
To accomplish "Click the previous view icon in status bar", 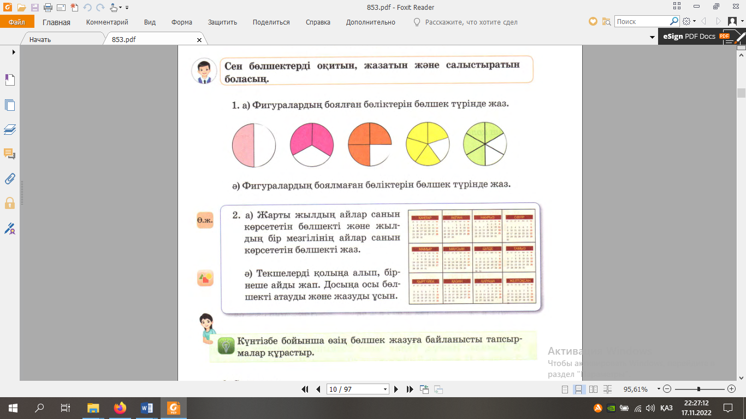I will 424,389.
